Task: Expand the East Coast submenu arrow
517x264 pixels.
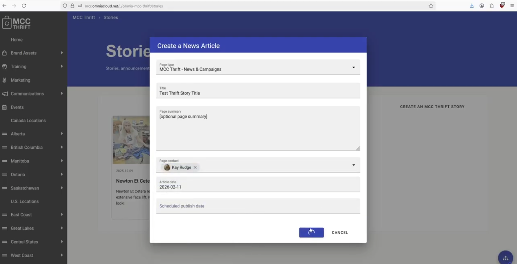Action: tap(62, 215)
